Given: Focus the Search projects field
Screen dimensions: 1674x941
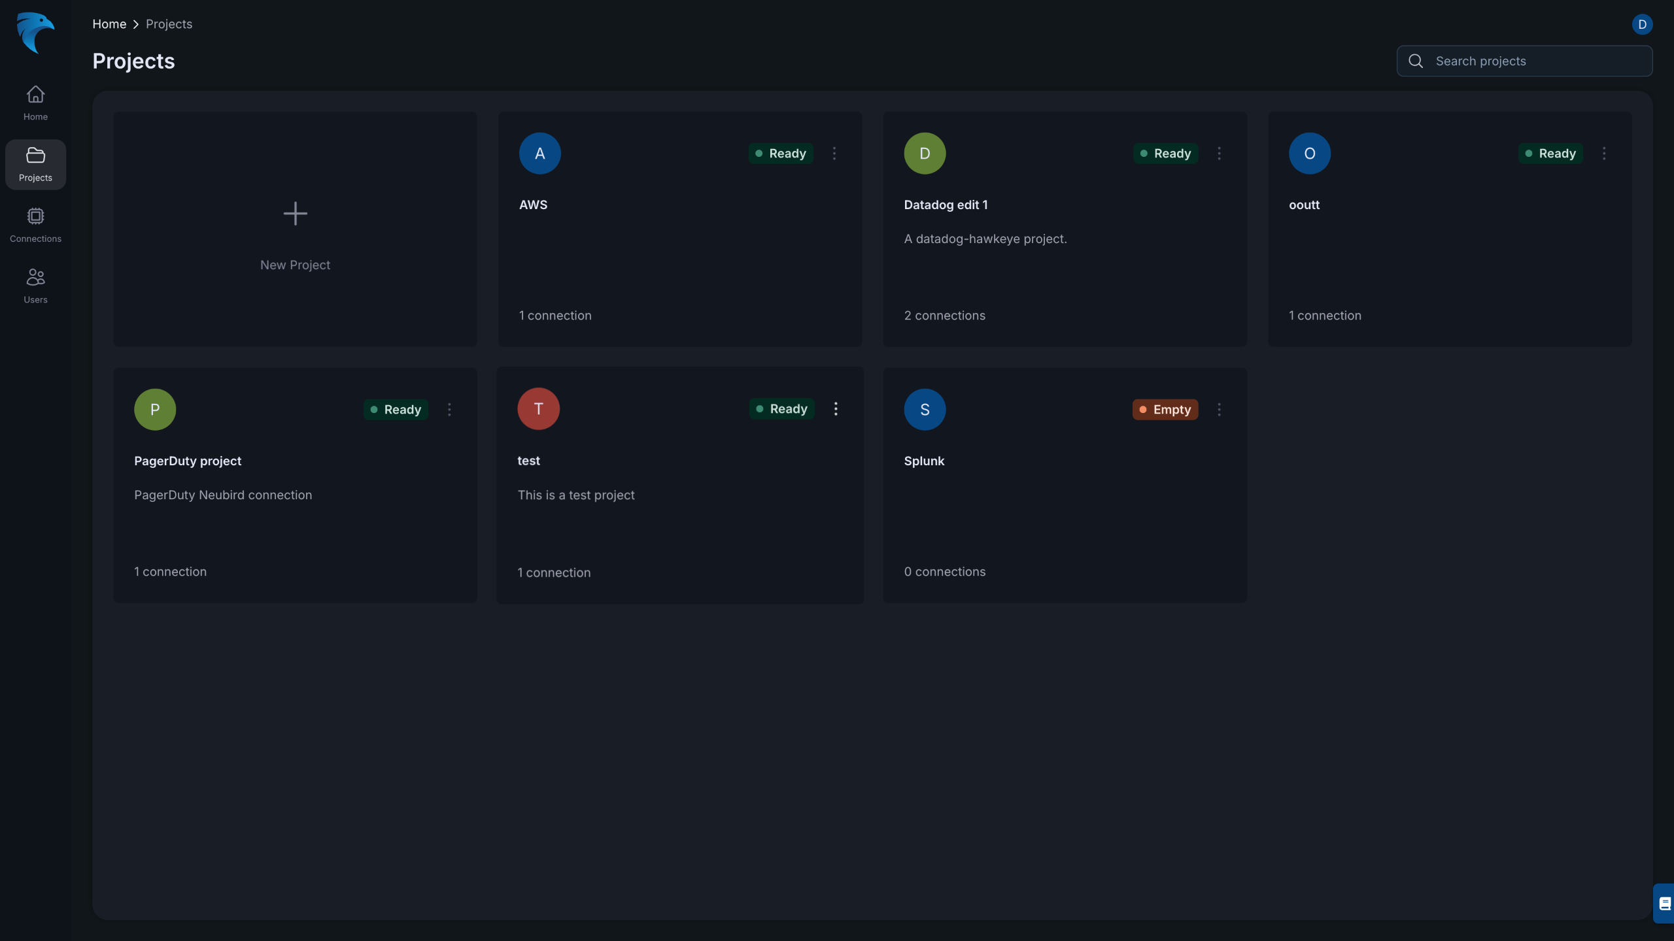Looking at the screenshot, I should tap(1537, 61).
